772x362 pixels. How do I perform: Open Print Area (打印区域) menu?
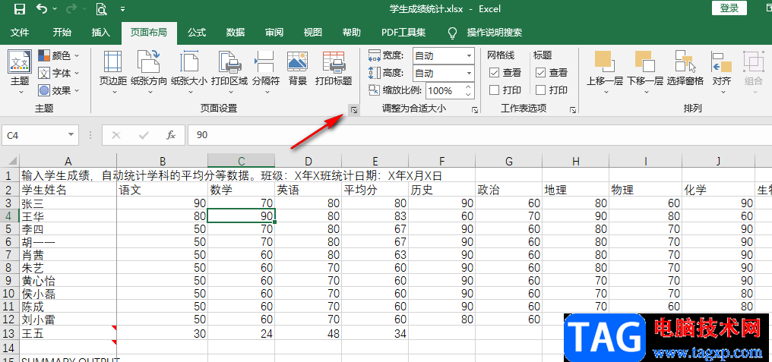[229, 73]
